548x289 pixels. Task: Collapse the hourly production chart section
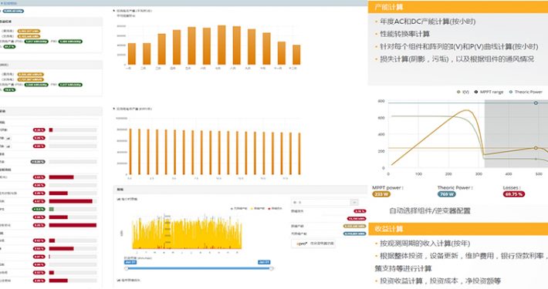[x=114, y=109]
